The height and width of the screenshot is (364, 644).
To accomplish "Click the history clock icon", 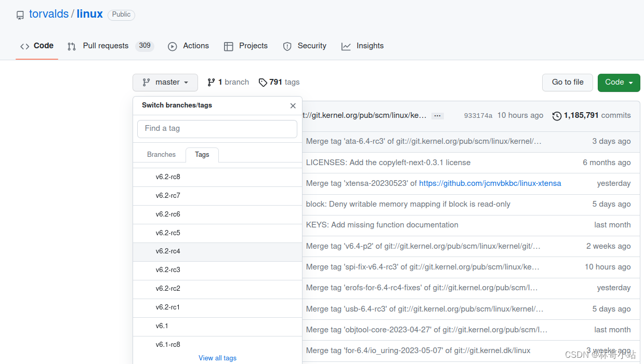I will point(557,116).
